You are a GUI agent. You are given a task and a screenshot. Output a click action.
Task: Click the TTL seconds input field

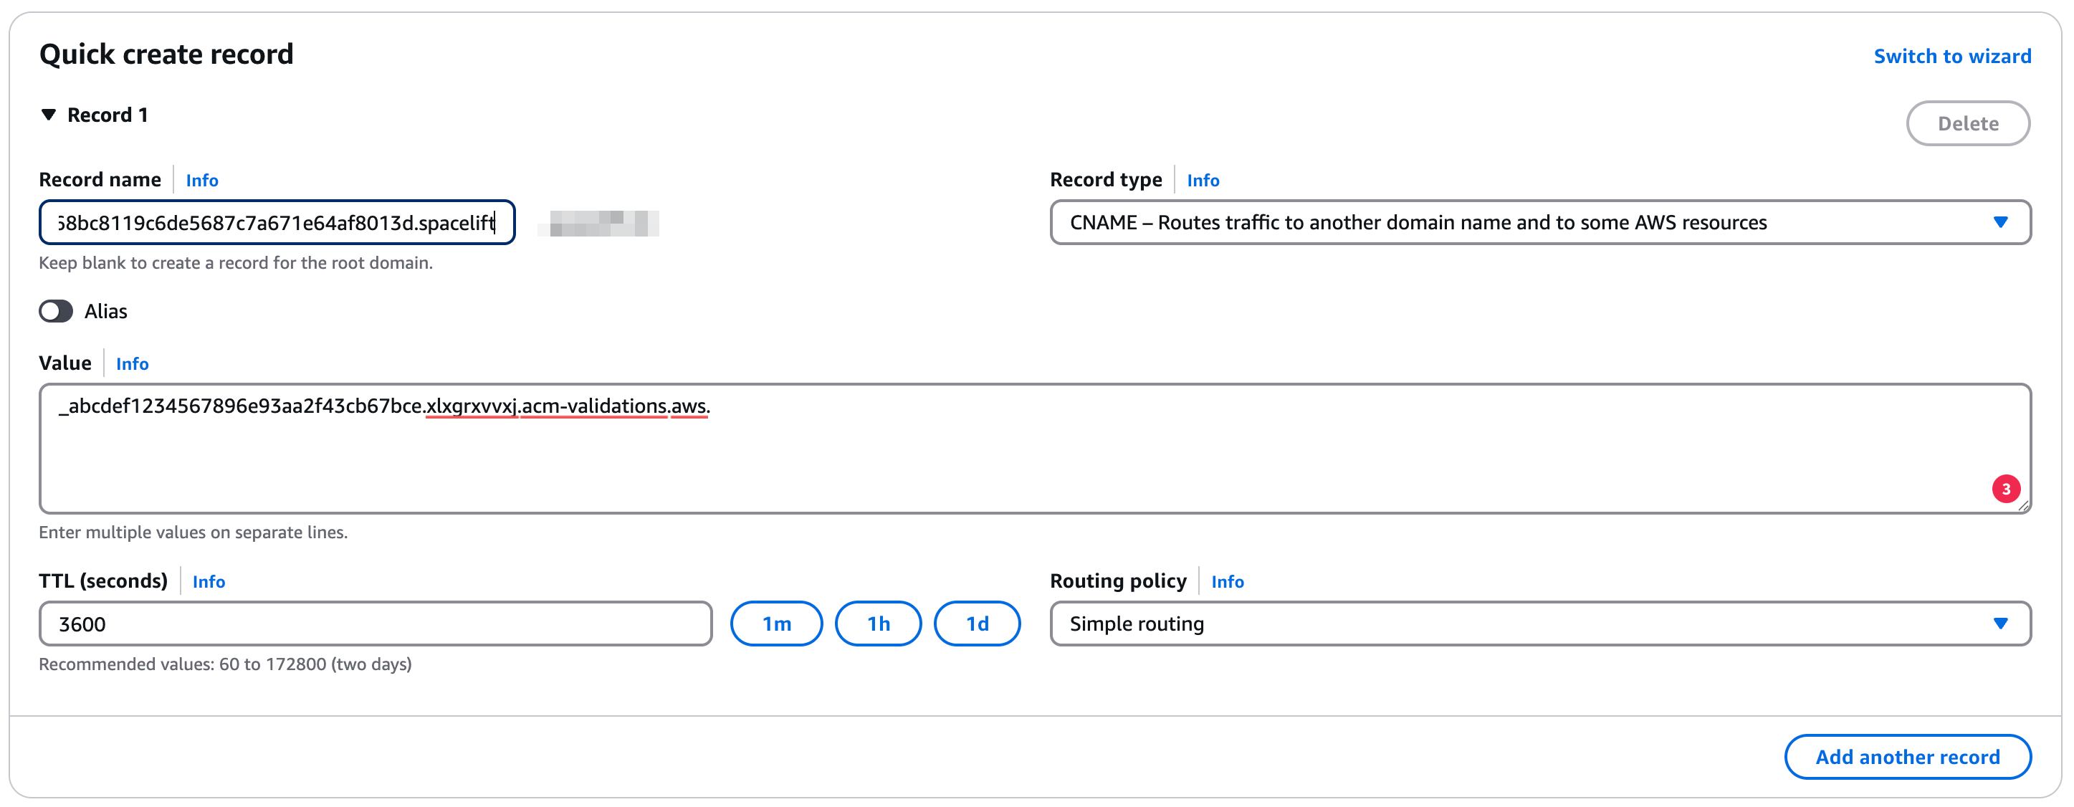tap(376, 624)
